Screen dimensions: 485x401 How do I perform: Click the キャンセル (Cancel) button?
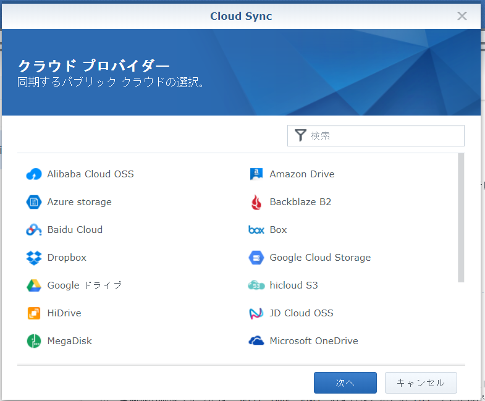(421, 382)
